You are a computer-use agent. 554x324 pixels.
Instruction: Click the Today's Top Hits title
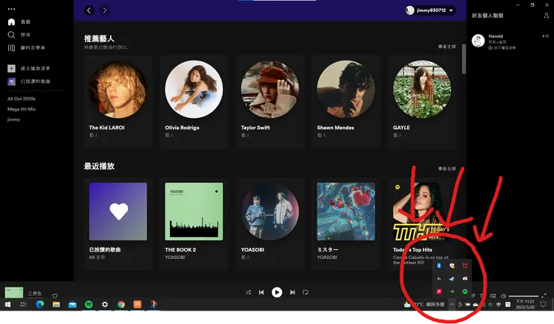pyautogui.click(x=413, y=249)
